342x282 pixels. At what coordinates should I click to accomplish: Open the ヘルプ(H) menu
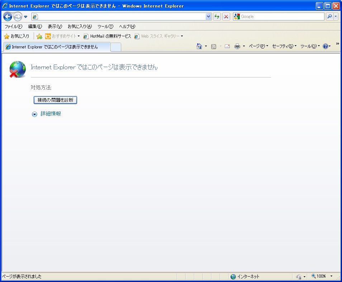point(127,27)
